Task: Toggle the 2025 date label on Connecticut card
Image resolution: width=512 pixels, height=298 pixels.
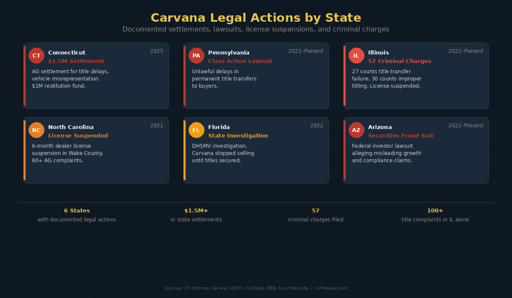Action: coord(157,51)
